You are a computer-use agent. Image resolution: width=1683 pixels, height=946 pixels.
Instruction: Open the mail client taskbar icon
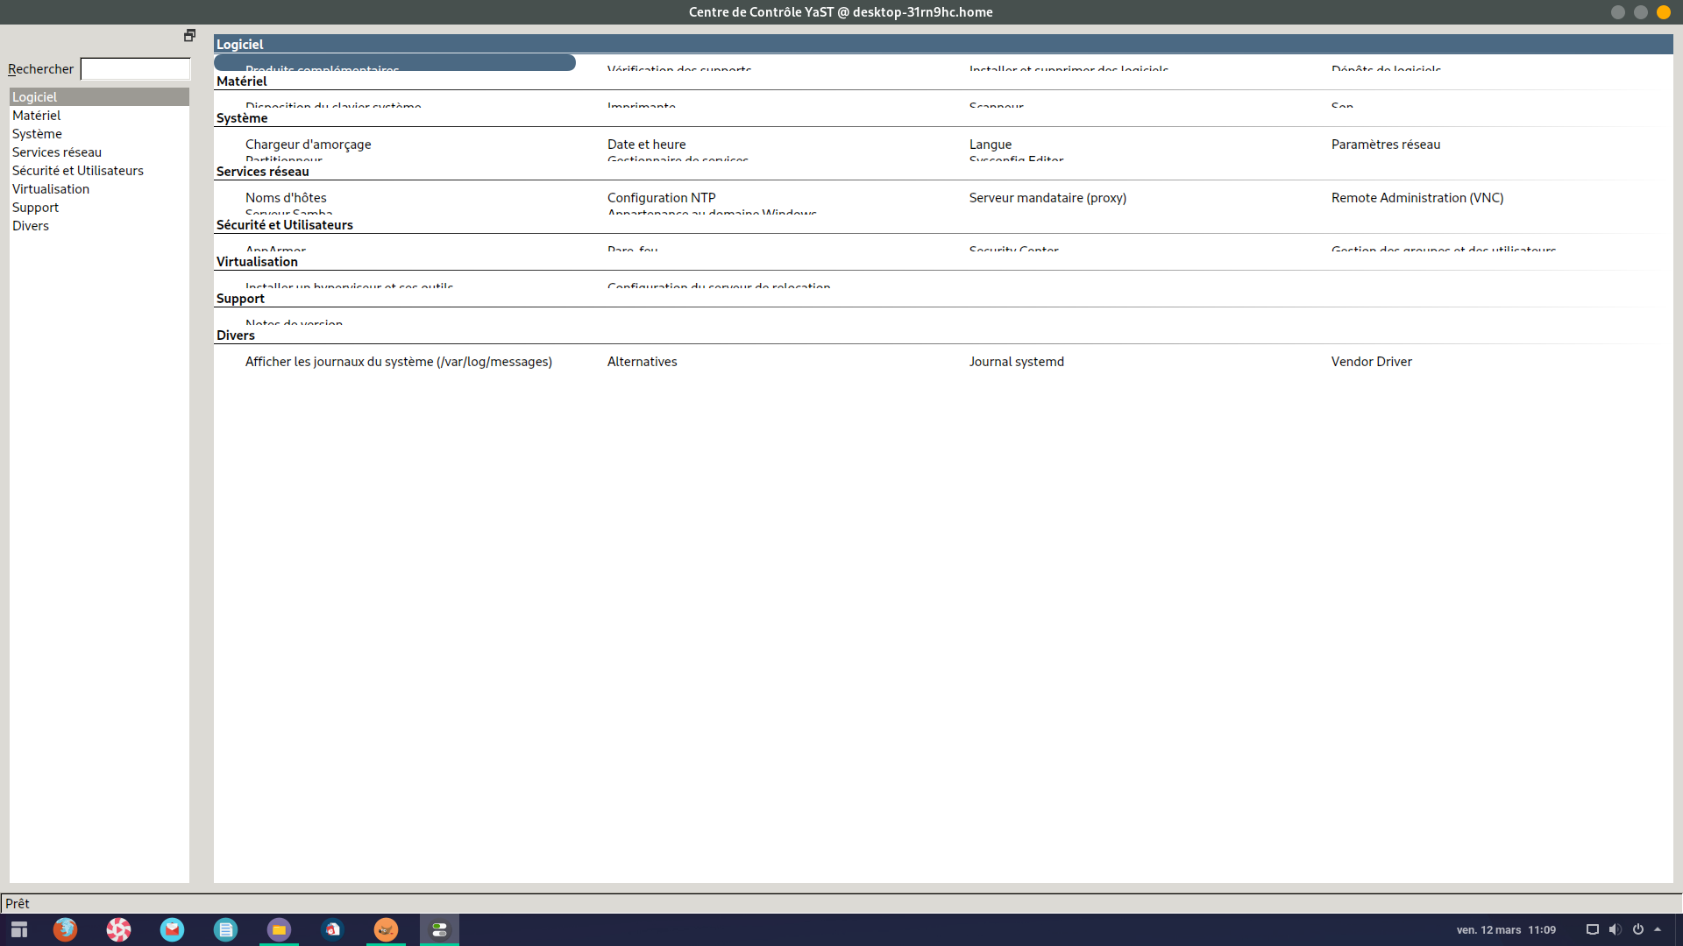pyautogui.click(x=172, y=929)
